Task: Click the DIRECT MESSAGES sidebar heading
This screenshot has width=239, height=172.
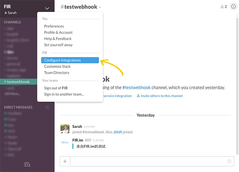Action: point(18,107)
